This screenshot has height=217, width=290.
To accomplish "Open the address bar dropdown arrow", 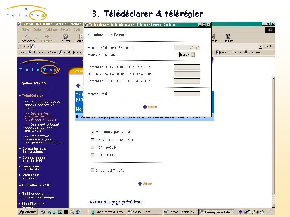I will pyautogui.click(x=260, y=46).
